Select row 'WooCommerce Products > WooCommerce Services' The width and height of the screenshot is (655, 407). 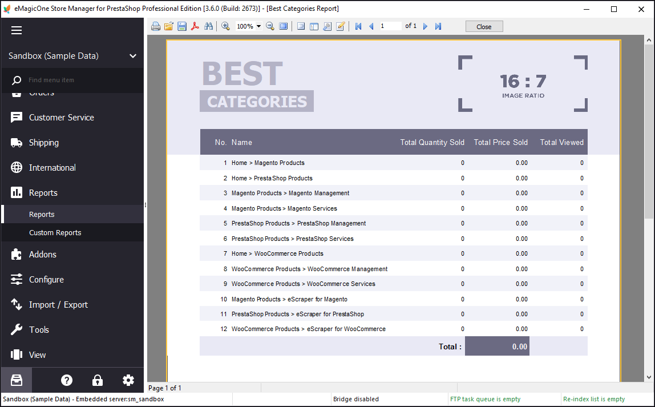[394, 284]
